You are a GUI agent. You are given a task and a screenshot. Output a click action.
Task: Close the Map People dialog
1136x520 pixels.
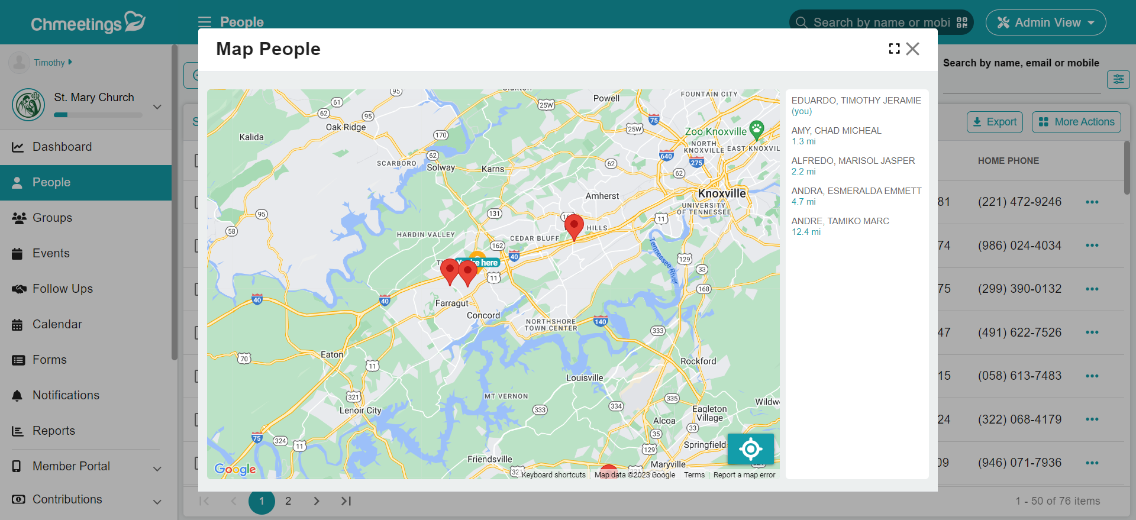click(x=913, y=49)
